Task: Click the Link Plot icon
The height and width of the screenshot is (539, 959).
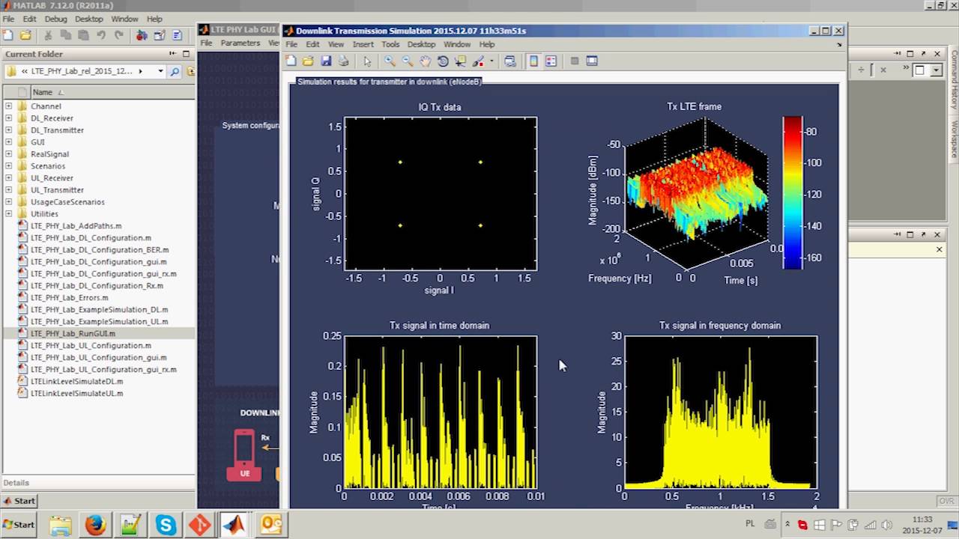Action: 510,61
